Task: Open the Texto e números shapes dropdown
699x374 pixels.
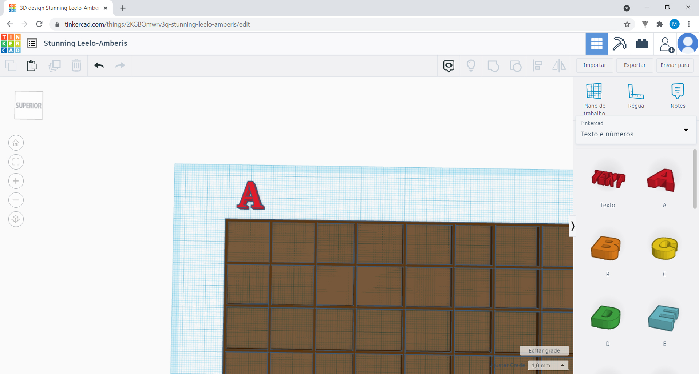Action: tap(636, 130)
